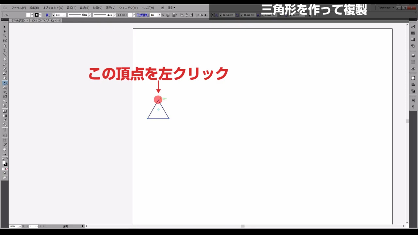
Task: Click the 不透明度 opacity link
Action: [x=142, y=15]
